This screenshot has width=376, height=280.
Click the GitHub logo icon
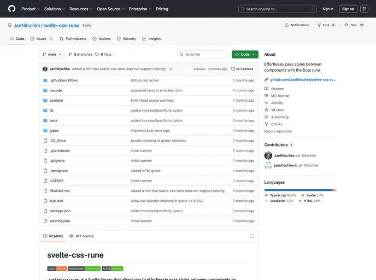tap(11, 9)
